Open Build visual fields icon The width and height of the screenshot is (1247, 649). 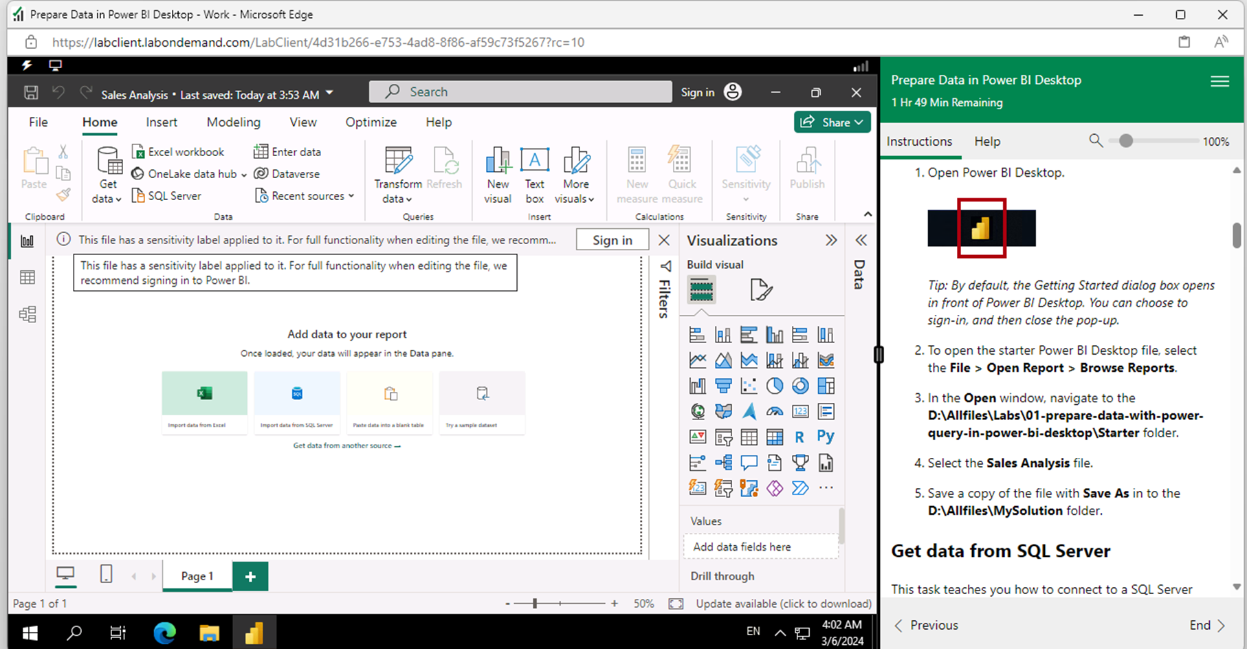(x=701, y=289)
